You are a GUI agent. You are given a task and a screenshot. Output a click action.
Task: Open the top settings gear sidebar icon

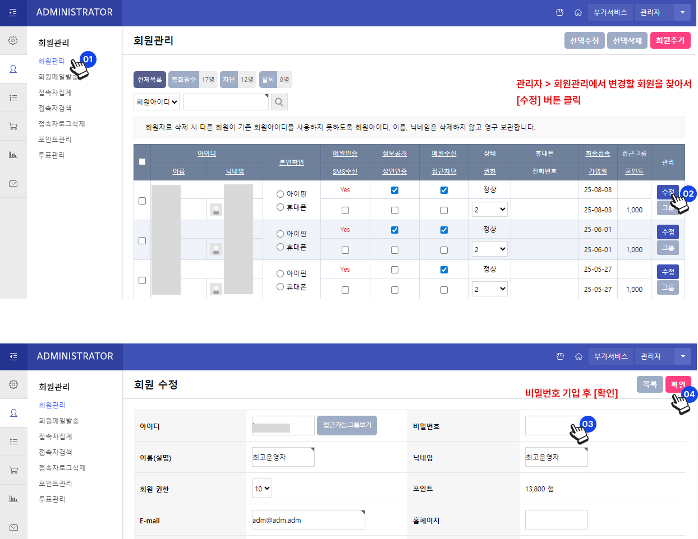point(13,40)
